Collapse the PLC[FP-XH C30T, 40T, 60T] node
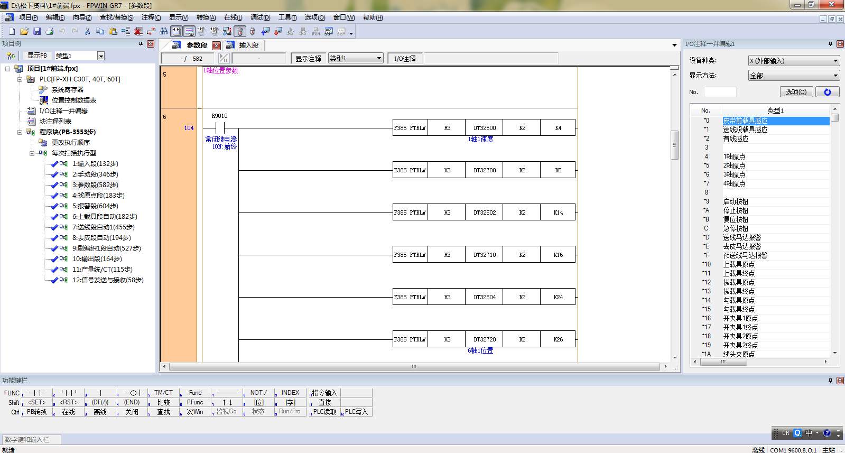 pyautogui.click(x=20, y=79)
